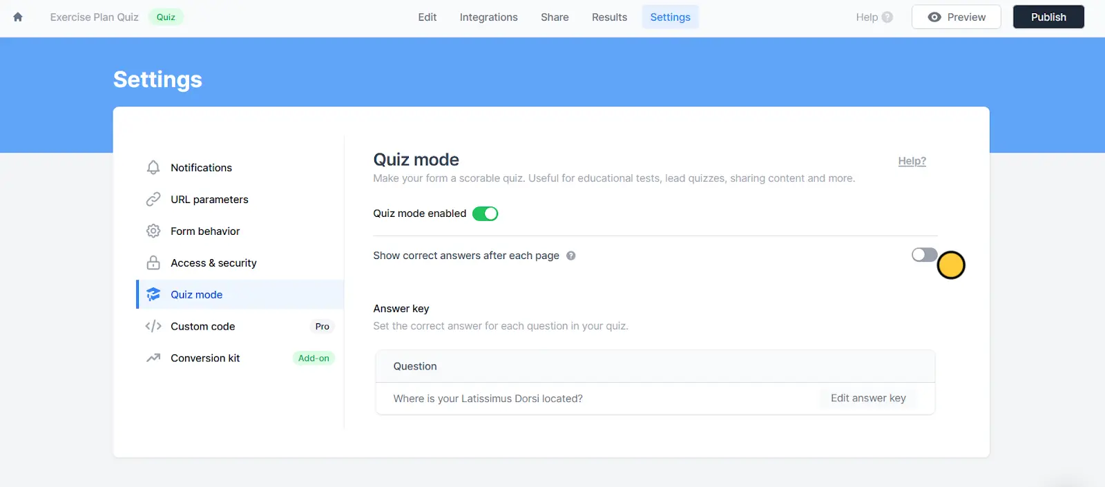This screenshot has width=1105, height=487.
Task: Click the Answer key heading
Action: point(401,309)
